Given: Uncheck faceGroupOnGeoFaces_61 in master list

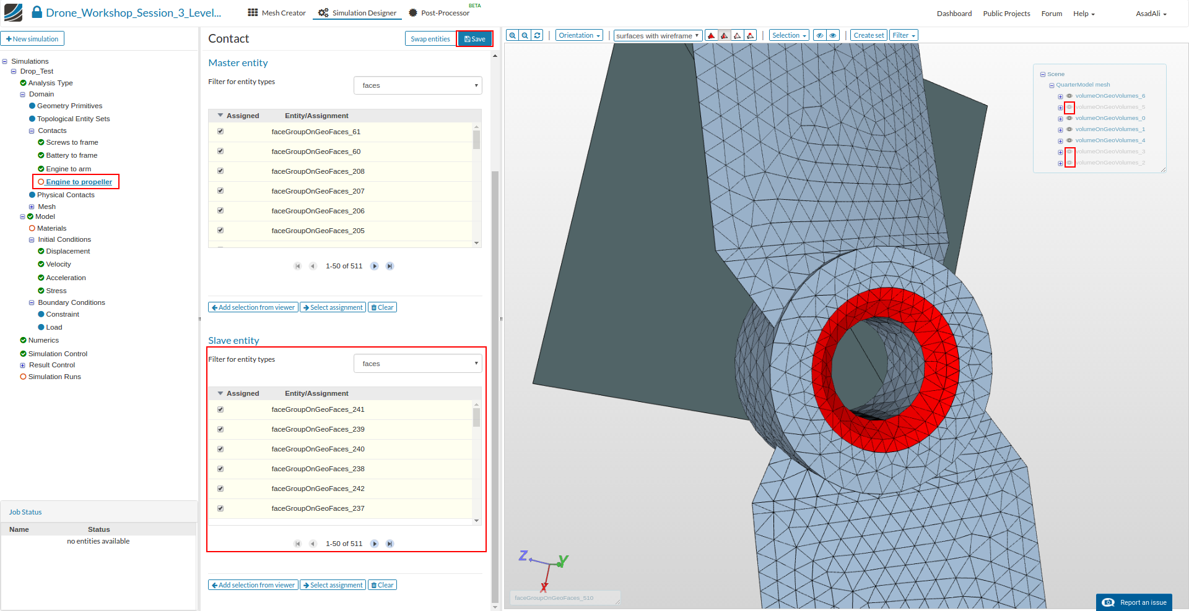Looking at the screenshot, I should [220, 132].
